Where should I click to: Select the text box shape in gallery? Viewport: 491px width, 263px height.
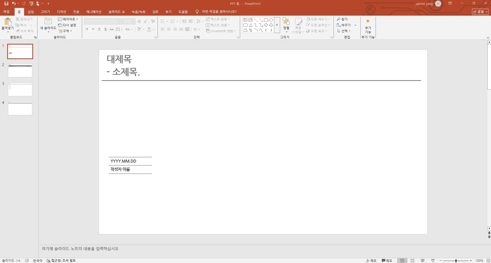point(246,20)
